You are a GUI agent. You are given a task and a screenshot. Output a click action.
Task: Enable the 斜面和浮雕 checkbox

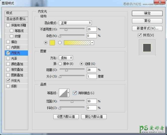8,25
